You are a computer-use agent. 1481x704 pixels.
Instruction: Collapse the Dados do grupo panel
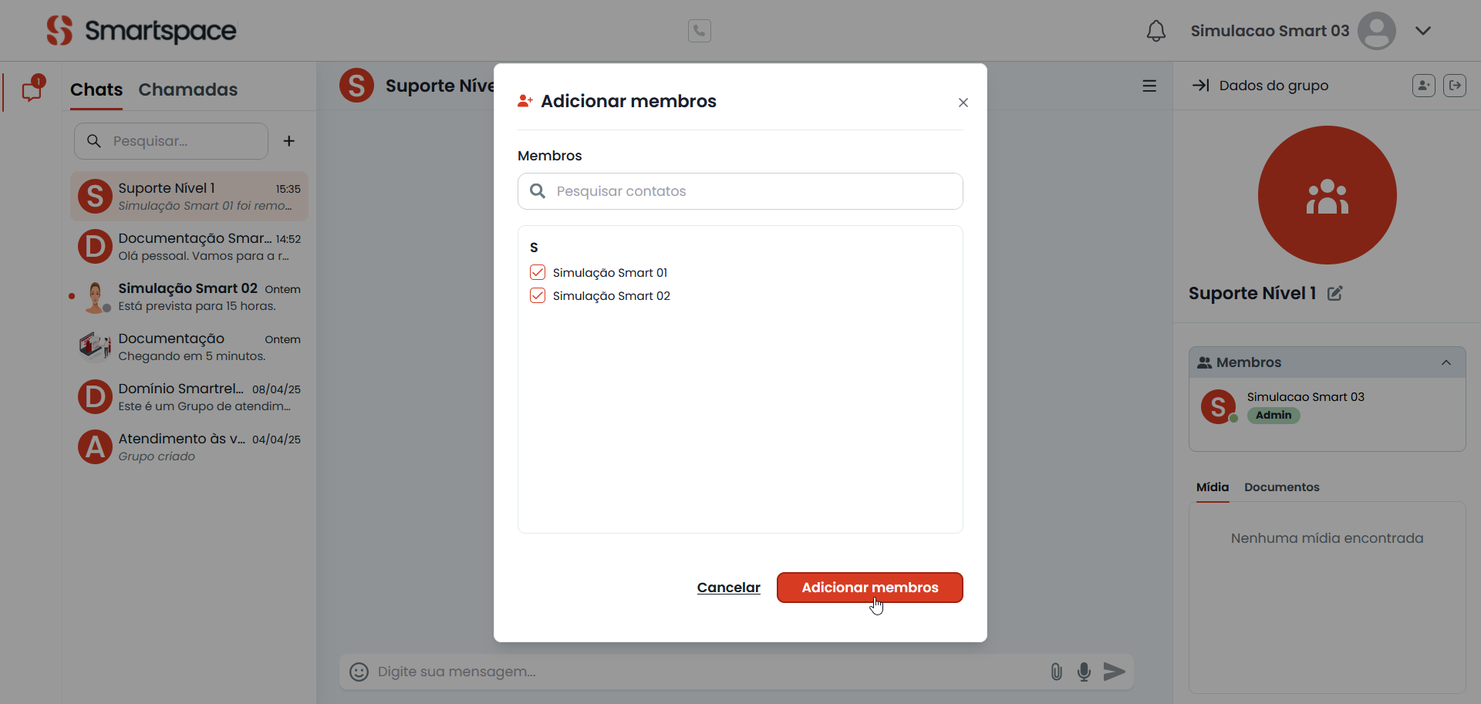(1200, 86)
